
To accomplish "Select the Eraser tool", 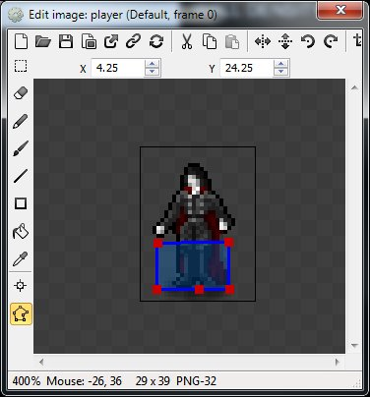I will point(21,93).
